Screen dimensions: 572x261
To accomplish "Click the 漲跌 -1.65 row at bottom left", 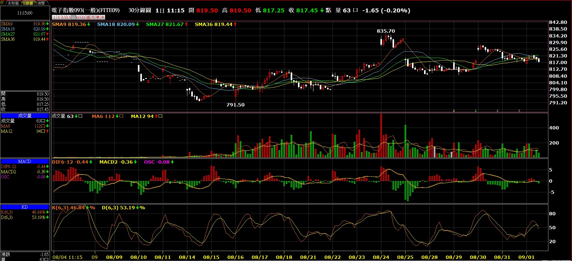I will [25, 255].
